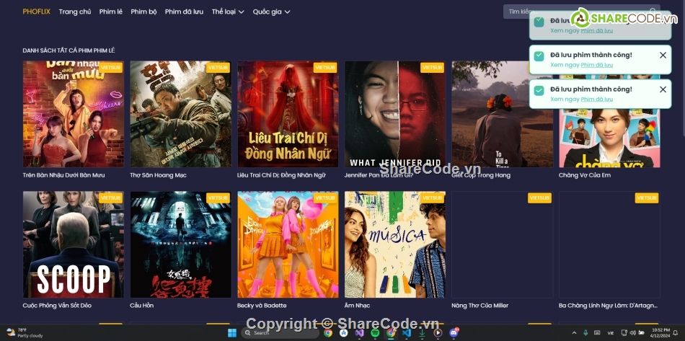Open the Windows Start menu
The height and width of the screenshot is (341, 685).
click(232, 332)
